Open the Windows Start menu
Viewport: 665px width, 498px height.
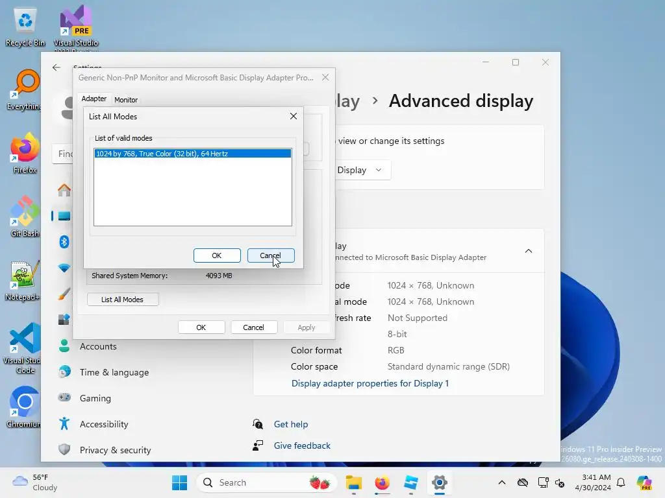179,482
